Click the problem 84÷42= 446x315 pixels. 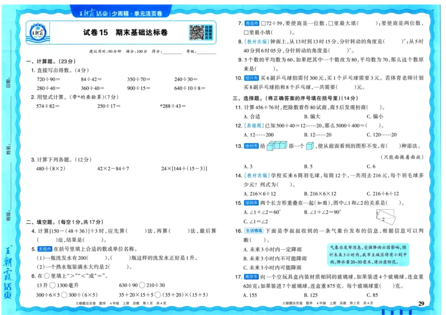[x=91, y=79]
